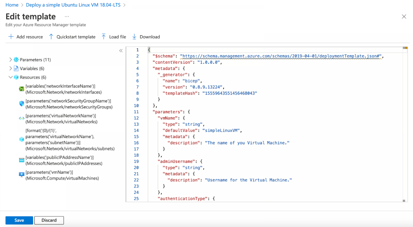The image size is (413, 227).
Task: Click the Parameters gear icon
Action: 16,60
